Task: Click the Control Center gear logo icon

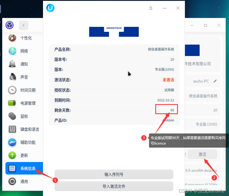Action: click(x=10, y=25)
